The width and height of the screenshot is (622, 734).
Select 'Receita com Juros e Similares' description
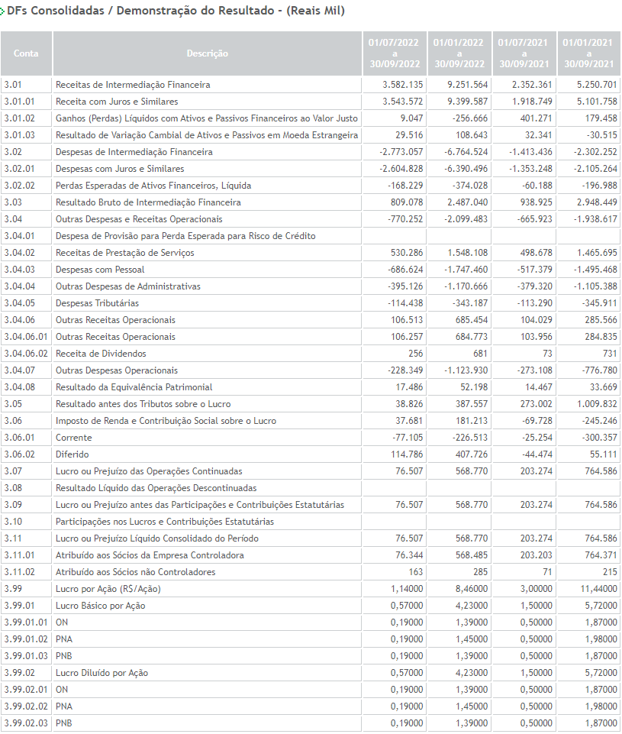[x=117, y=102]
